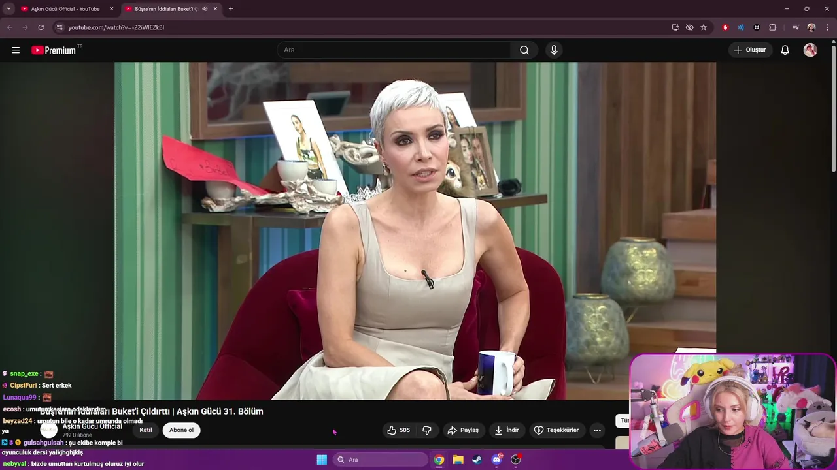Reload the YouTube page
Viewport: 837px width, 470px height.
(41, 27)
